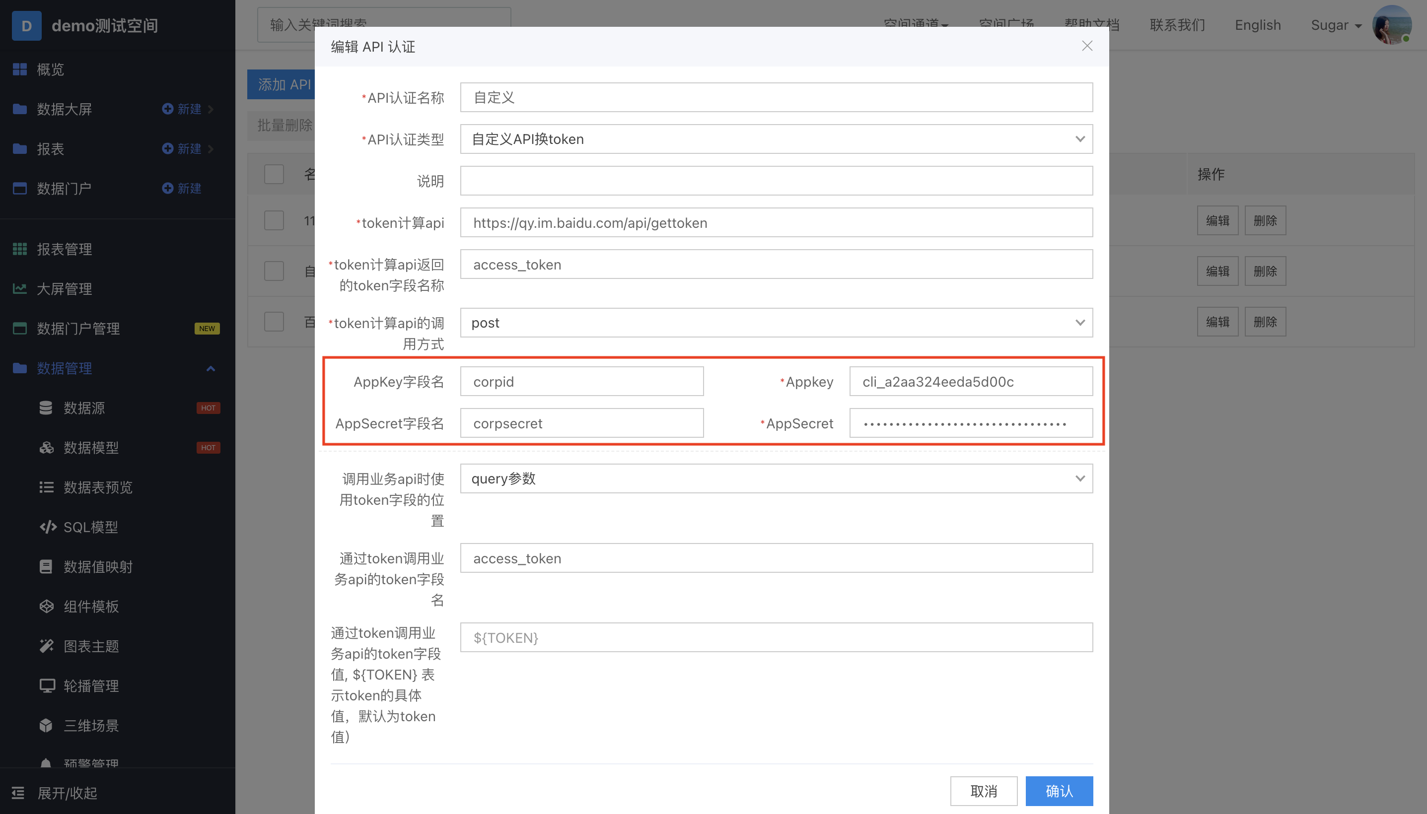This screenshot has height=814, width=1427.
Task: Click plus icon to create new 数据大屏
Action: [167, 109]
